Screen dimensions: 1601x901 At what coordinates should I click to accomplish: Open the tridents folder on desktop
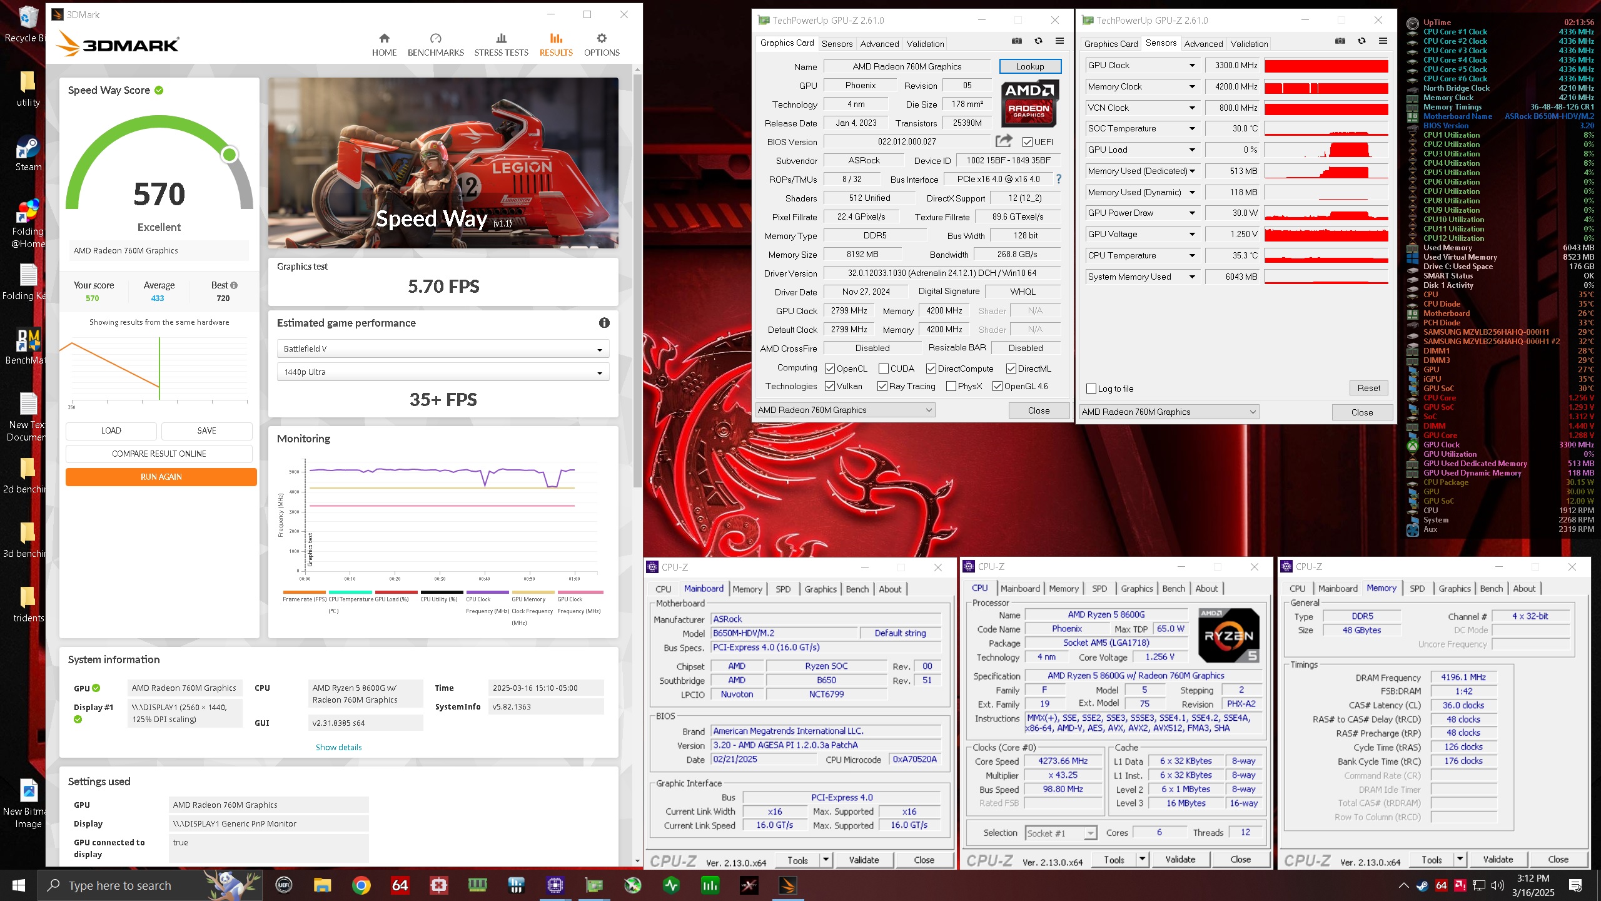point(28,604)
